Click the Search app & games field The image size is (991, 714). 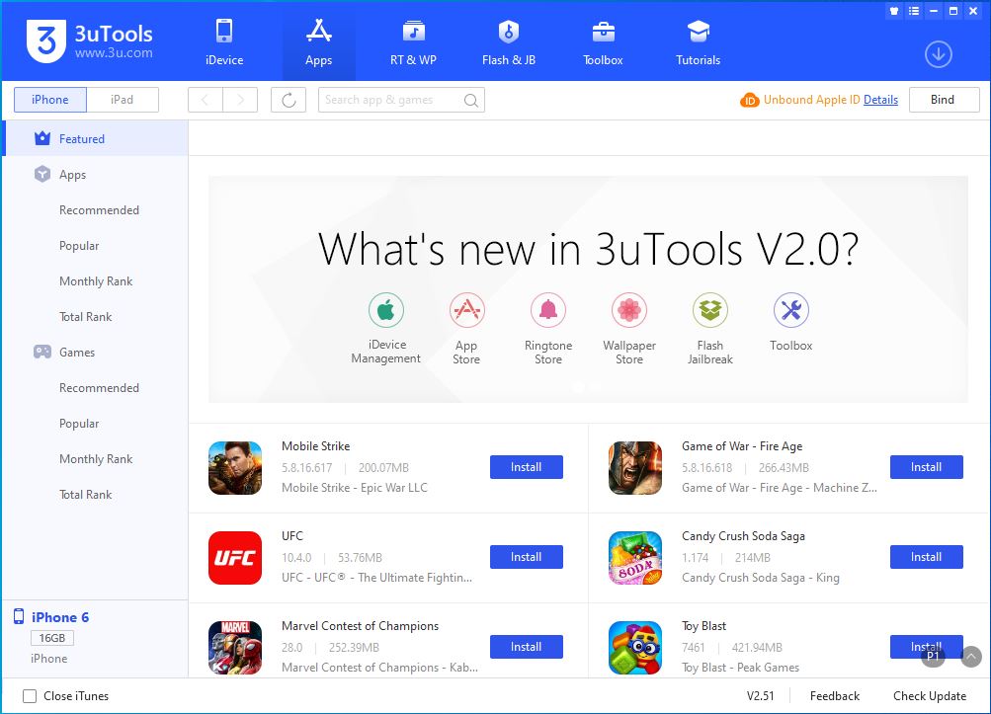point(401,100)
